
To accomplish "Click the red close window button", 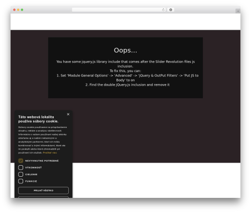I will [15, 10].
